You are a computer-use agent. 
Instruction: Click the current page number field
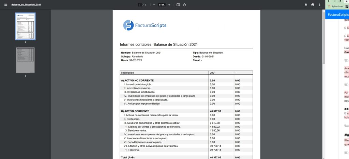(140, 5)
